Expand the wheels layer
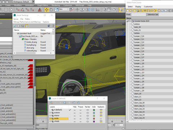 50,121
